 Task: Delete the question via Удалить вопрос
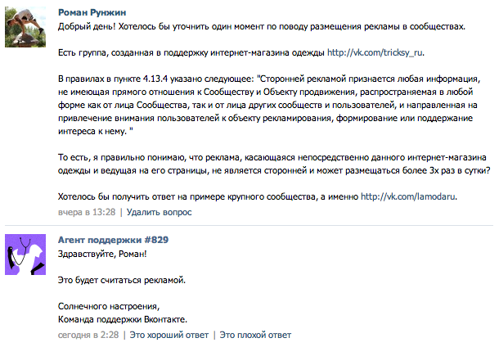pos(160,212)
